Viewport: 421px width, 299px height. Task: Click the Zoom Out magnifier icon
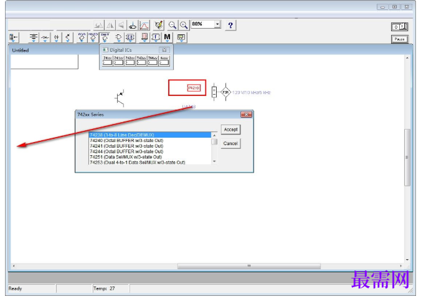172,25
